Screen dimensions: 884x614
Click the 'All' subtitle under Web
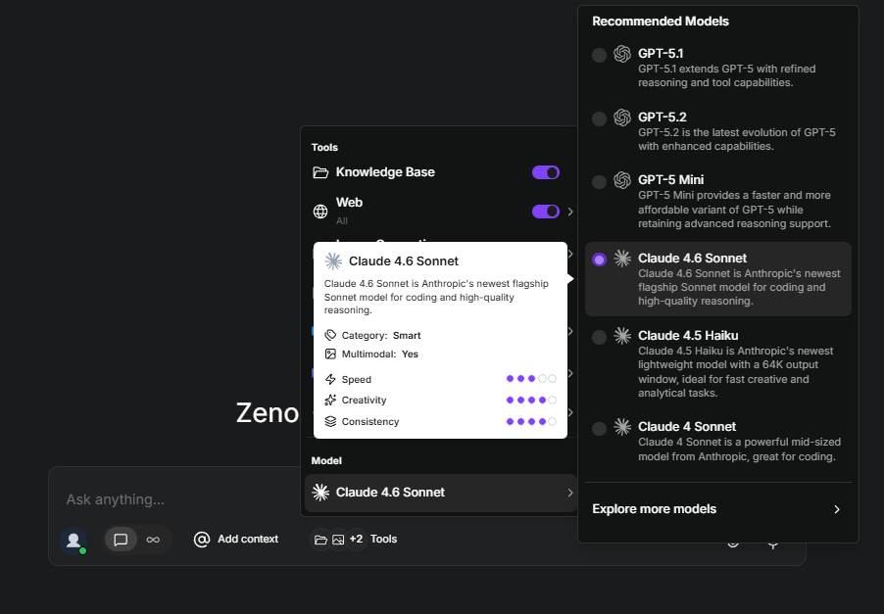[x=342, y=220]
